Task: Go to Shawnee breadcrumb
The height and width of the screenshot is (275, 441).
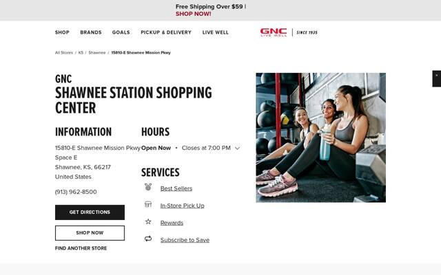Action: pos(97,52)
